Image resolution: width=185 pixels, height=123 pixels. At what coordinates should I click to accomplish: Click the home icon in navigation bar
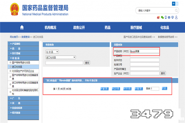tap(21, 28)
